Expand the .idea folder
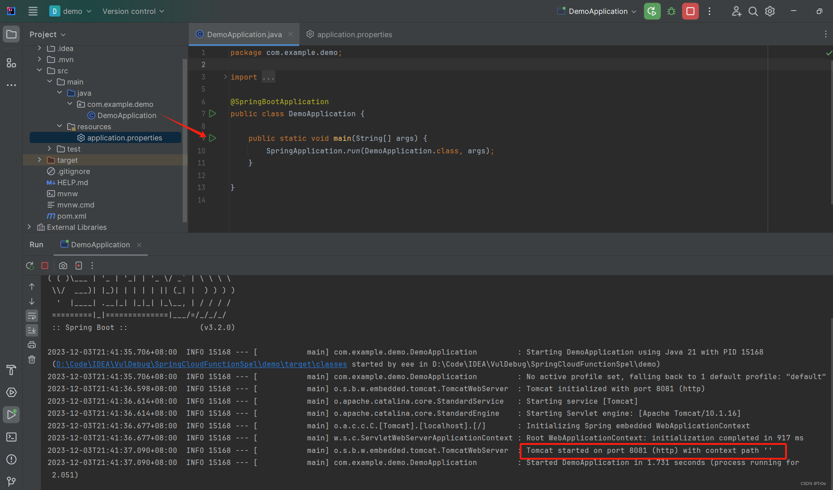The image size is (833, 490). pyautogui.click(x=39, y=48)
